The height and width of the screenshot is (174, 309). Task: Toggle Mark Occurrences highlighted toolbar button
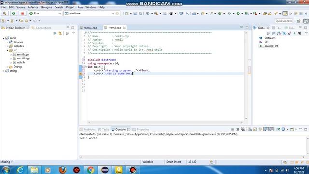[x=285, y=14]
